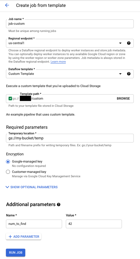Click the ADD PARAMETER button

[23, 236]
